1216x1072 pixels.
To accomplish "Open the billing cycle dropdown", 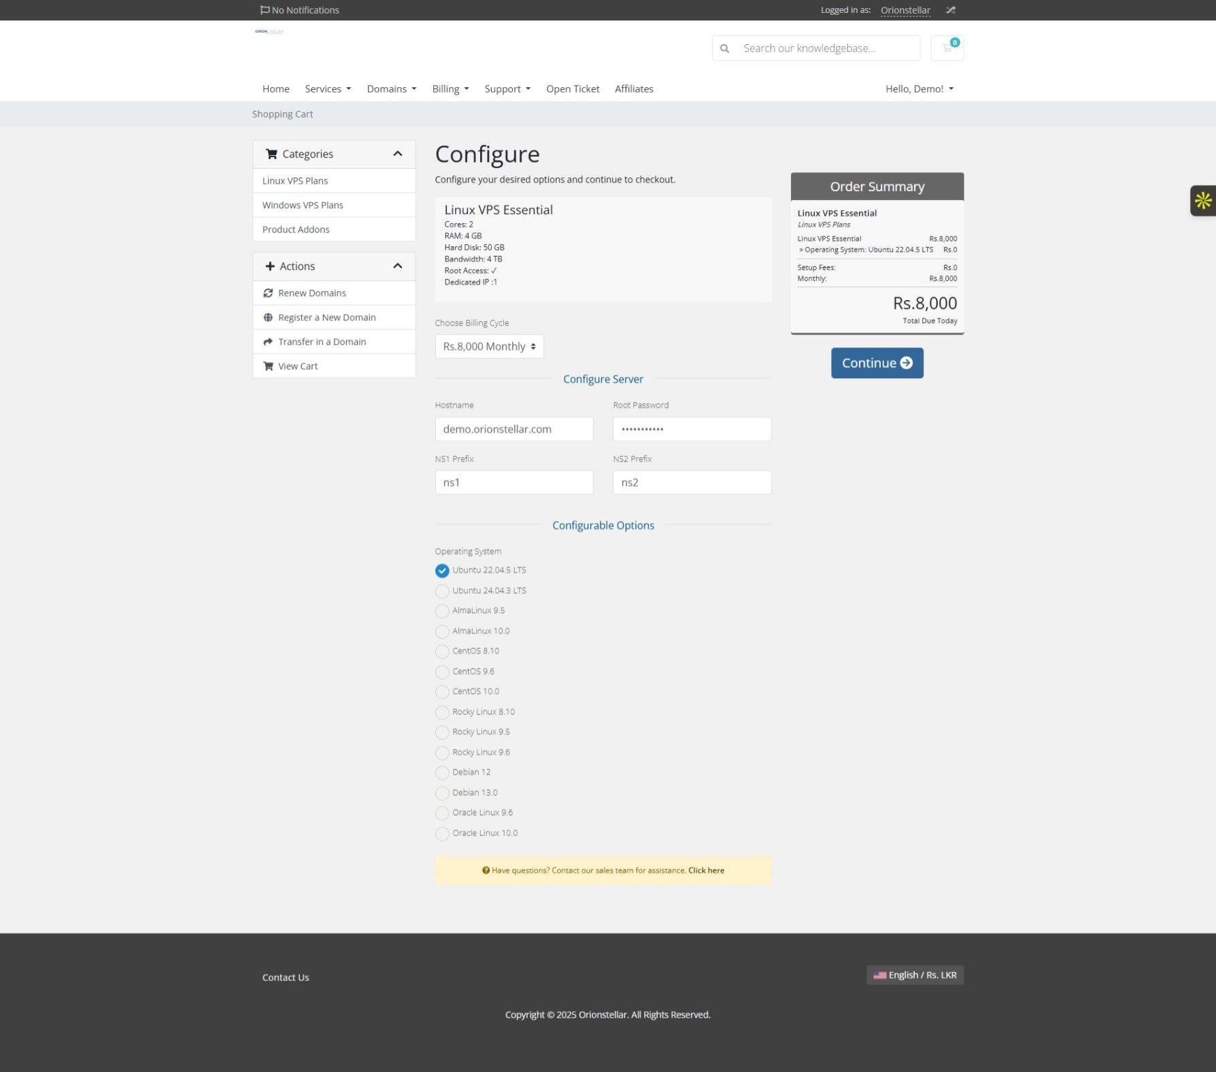I will (x=489, y=347).
